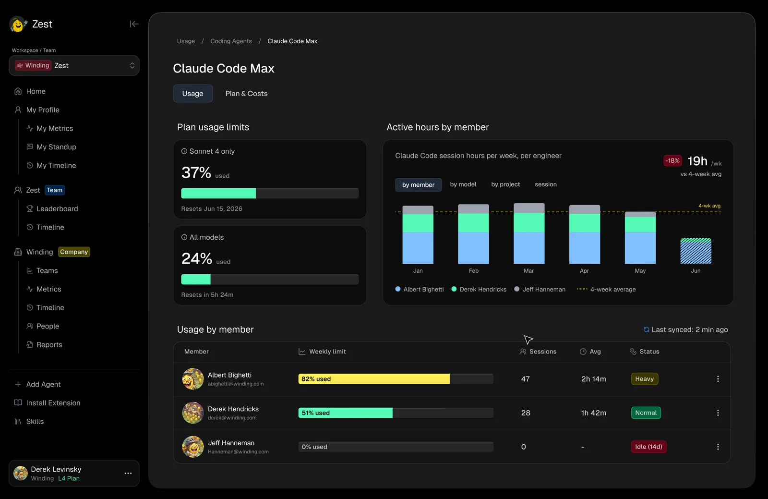The width and height of the screenshot is (768, 499).
Task: Click info icon beside Sonnet 4 only
Action: 184,151
